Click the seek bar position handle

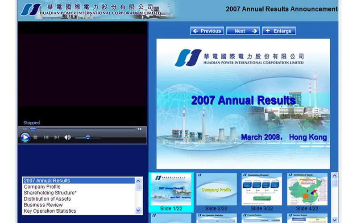pyautogui.click(x=33, y=129)
